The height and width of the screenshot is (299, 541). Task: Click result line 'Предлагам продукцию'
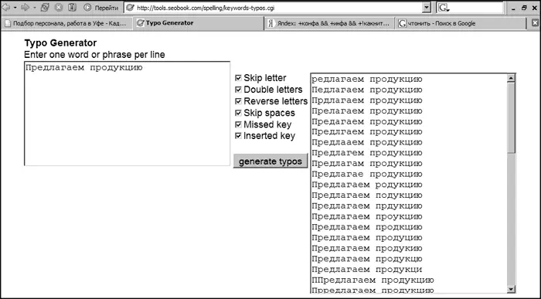[x=367, y=164]
